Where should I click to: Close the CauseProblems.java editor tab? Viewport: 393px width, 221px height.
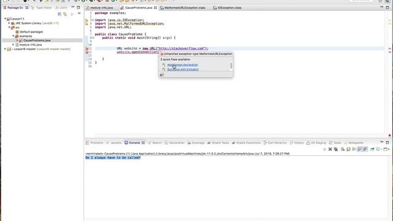pyautogui.click(x=155, y=8)
